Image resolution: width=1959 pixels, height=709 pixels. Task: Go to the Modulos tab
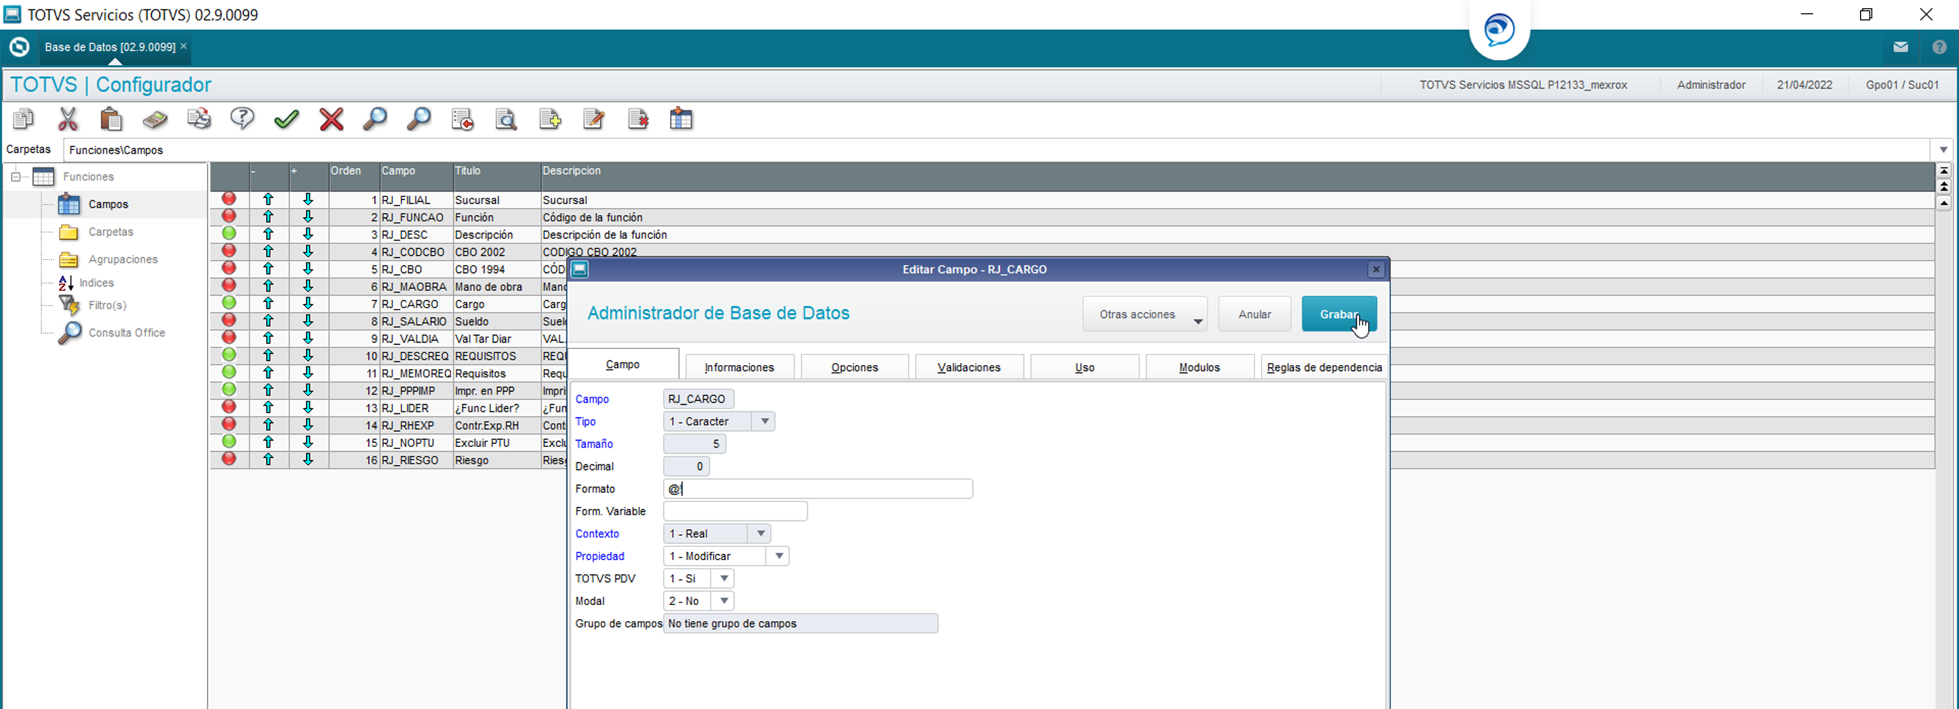pyautogui.click(x=1200, y=367)
